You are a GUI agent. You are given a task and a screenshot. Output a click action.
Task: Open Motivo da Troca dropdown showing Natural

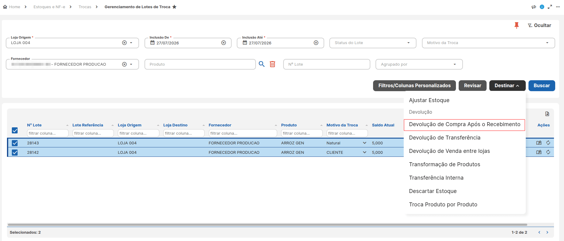[365, 143]
